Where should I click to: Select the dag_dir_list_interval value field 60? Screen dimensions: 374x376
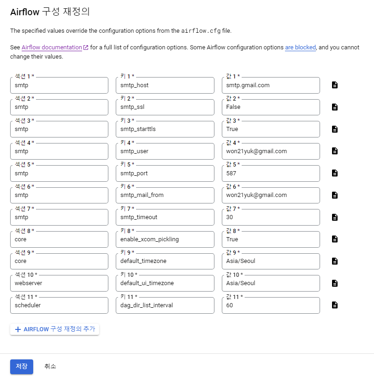tap(271, 305)
